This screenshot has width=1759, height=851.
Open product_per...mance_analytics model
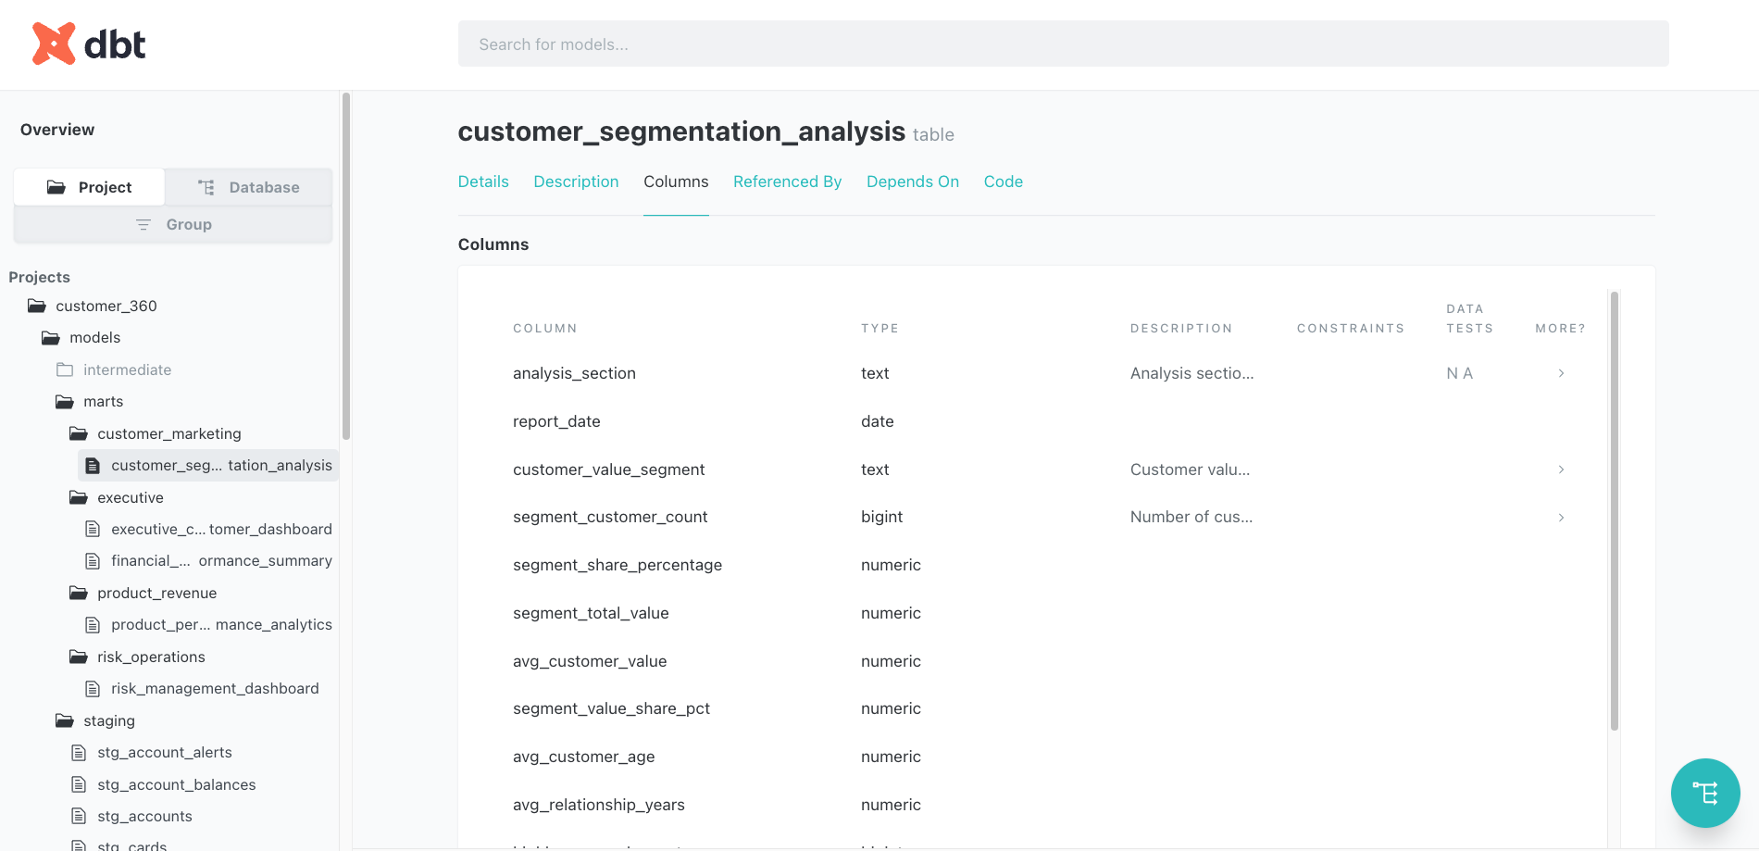(220, 625)
